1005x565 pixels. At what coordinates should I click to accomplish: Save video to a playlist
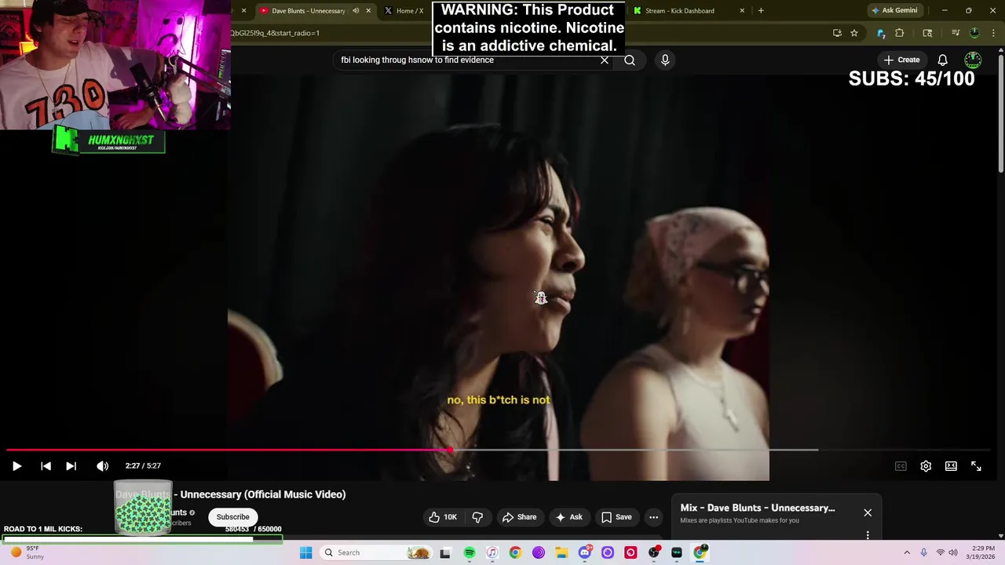click(616, 517)
